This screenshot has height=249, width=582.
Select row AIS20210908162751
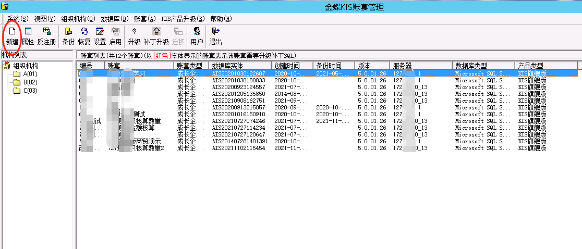[x=327, y=101]
